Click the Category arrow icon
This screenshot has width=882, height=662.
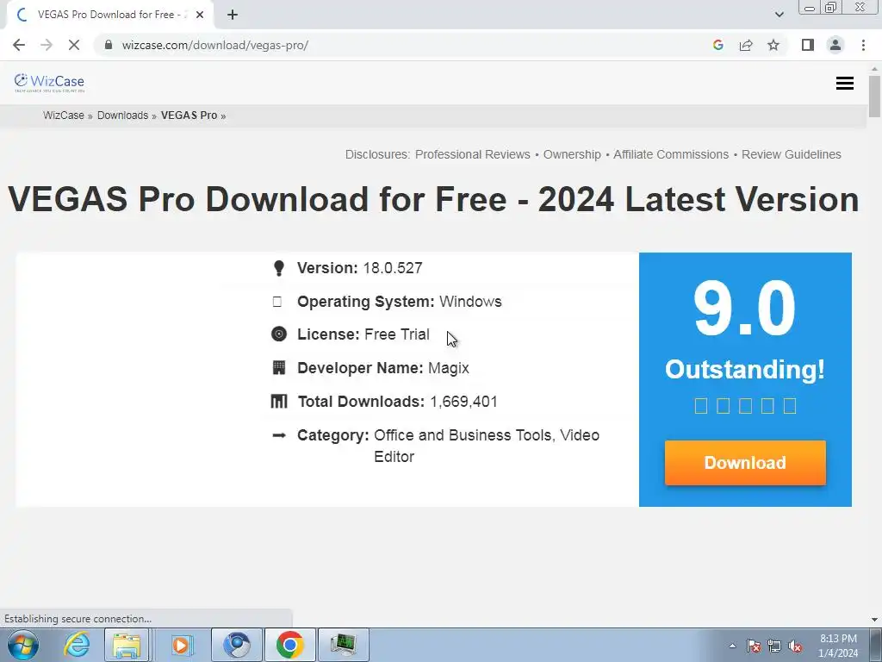point(279,435)
